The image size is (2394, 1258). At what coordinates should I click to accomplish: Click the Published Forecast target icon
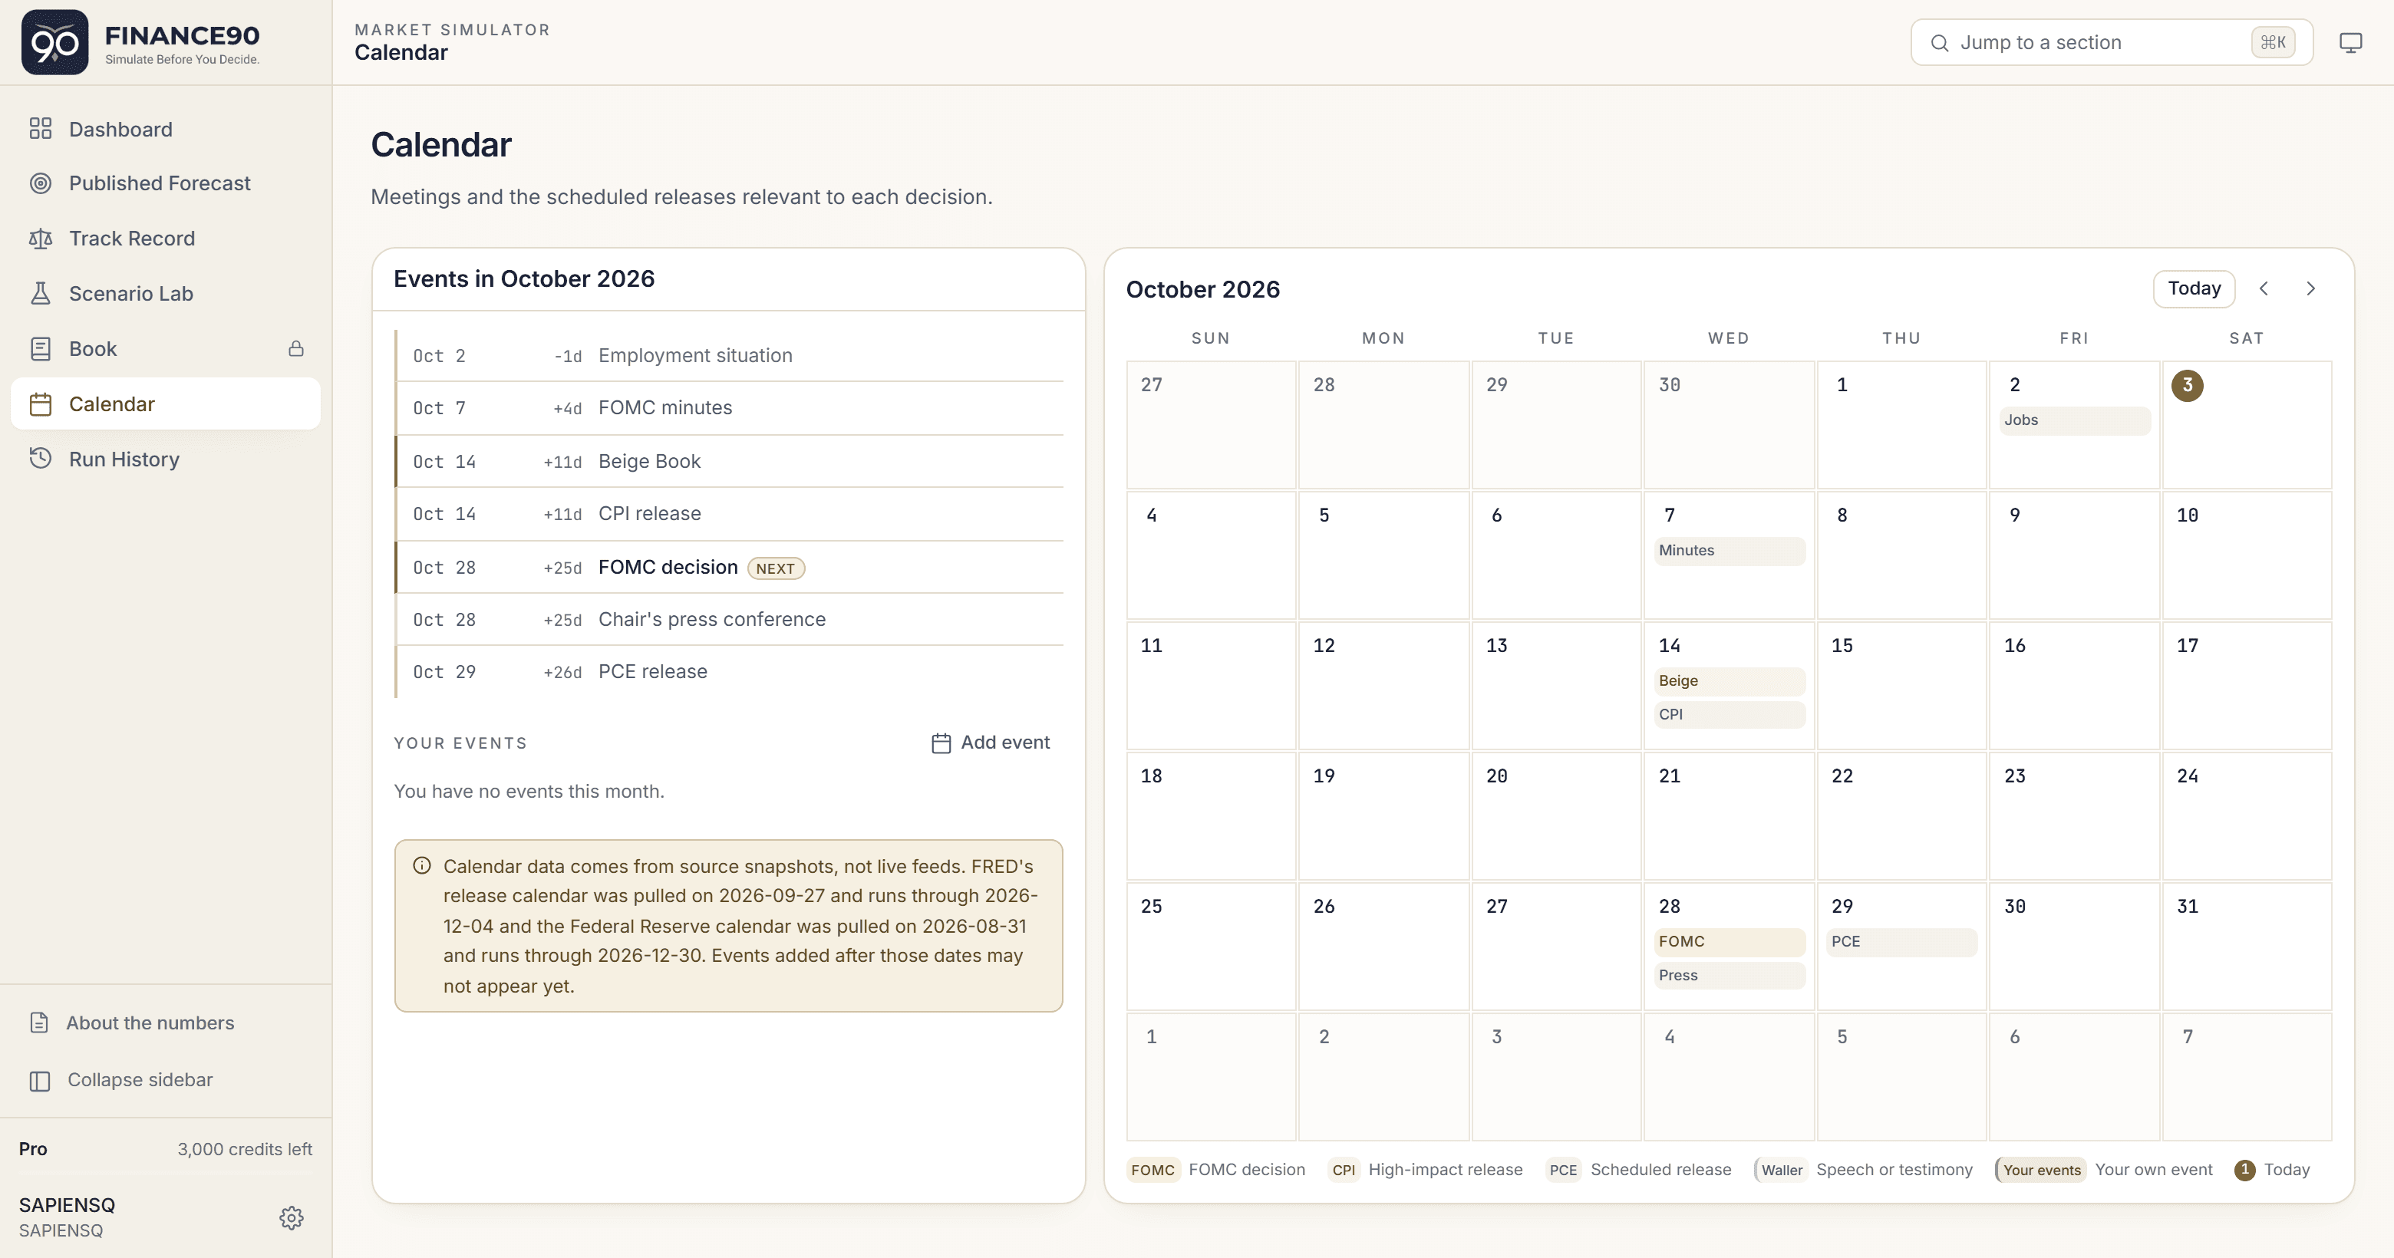click(40, 183)
